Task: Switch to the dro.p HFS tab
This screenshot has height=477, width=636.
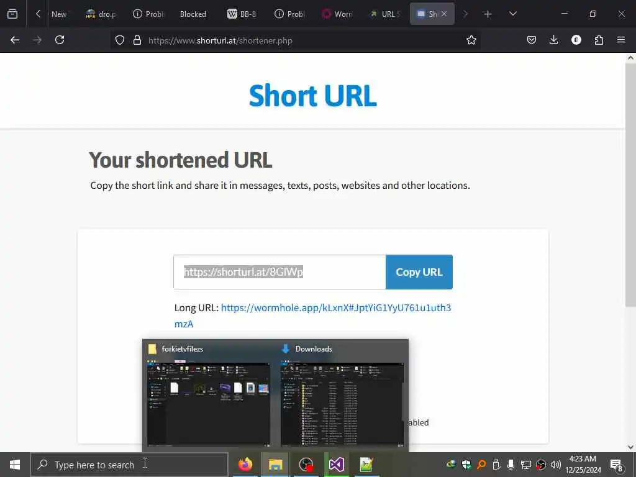Action: (x=101, y=14)
